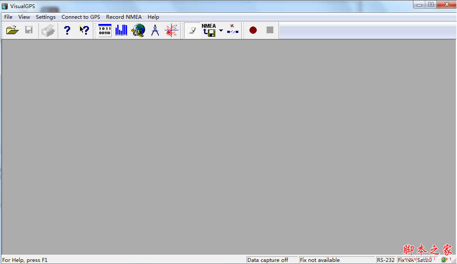Open the globe and satellite navigation window
457x264 pixels.
pyautogui.click(x=138, y=30)
